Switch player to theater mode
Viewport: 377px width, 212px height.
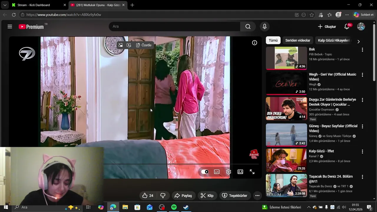pos(240,172)
